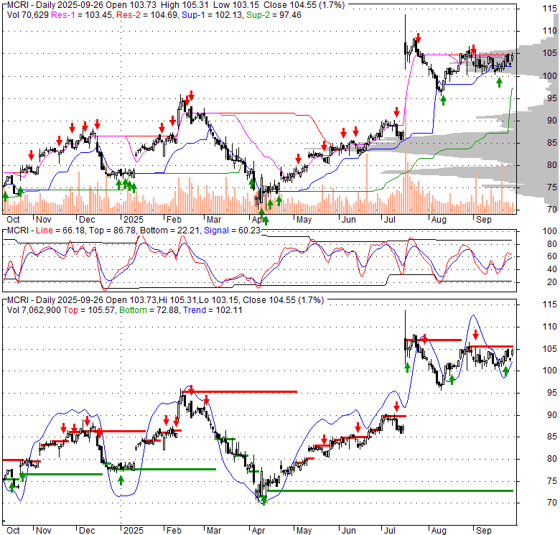Click the 'Jun' month label under the top chart
Image resolution: width=560 pixels, height=535 pixels.
349,220
